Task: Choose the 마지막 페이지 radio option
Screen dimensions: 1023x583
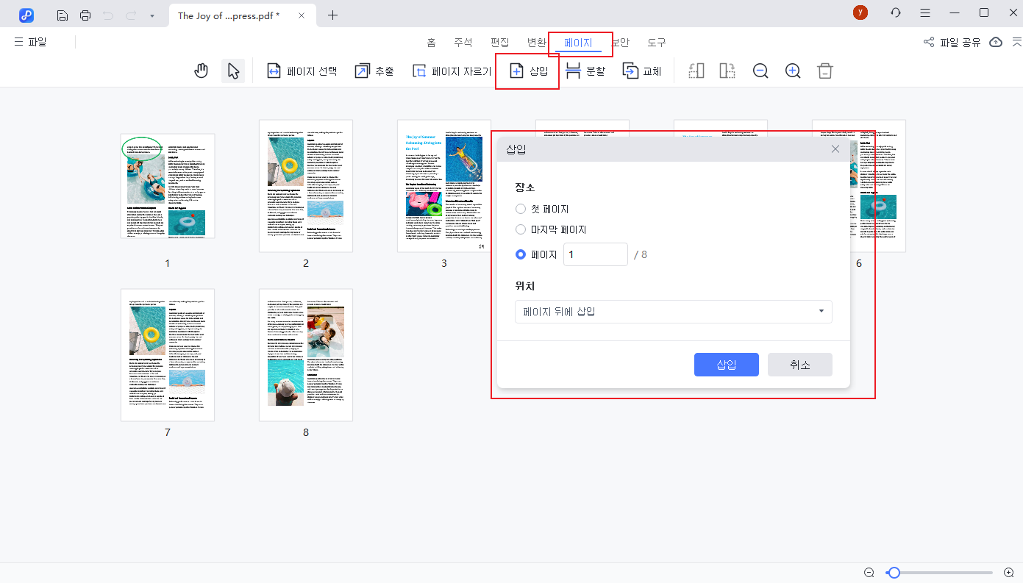Action: tap(521, 230)
